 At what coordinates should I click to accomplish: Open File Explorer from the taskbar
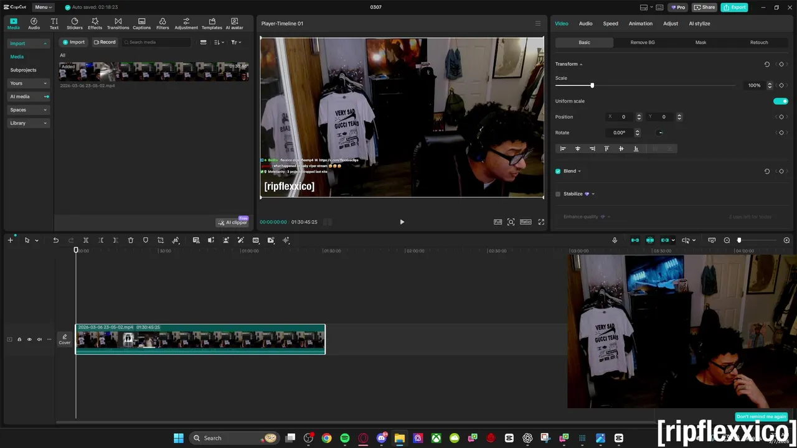pyautogui.click(x=400, y=438)
